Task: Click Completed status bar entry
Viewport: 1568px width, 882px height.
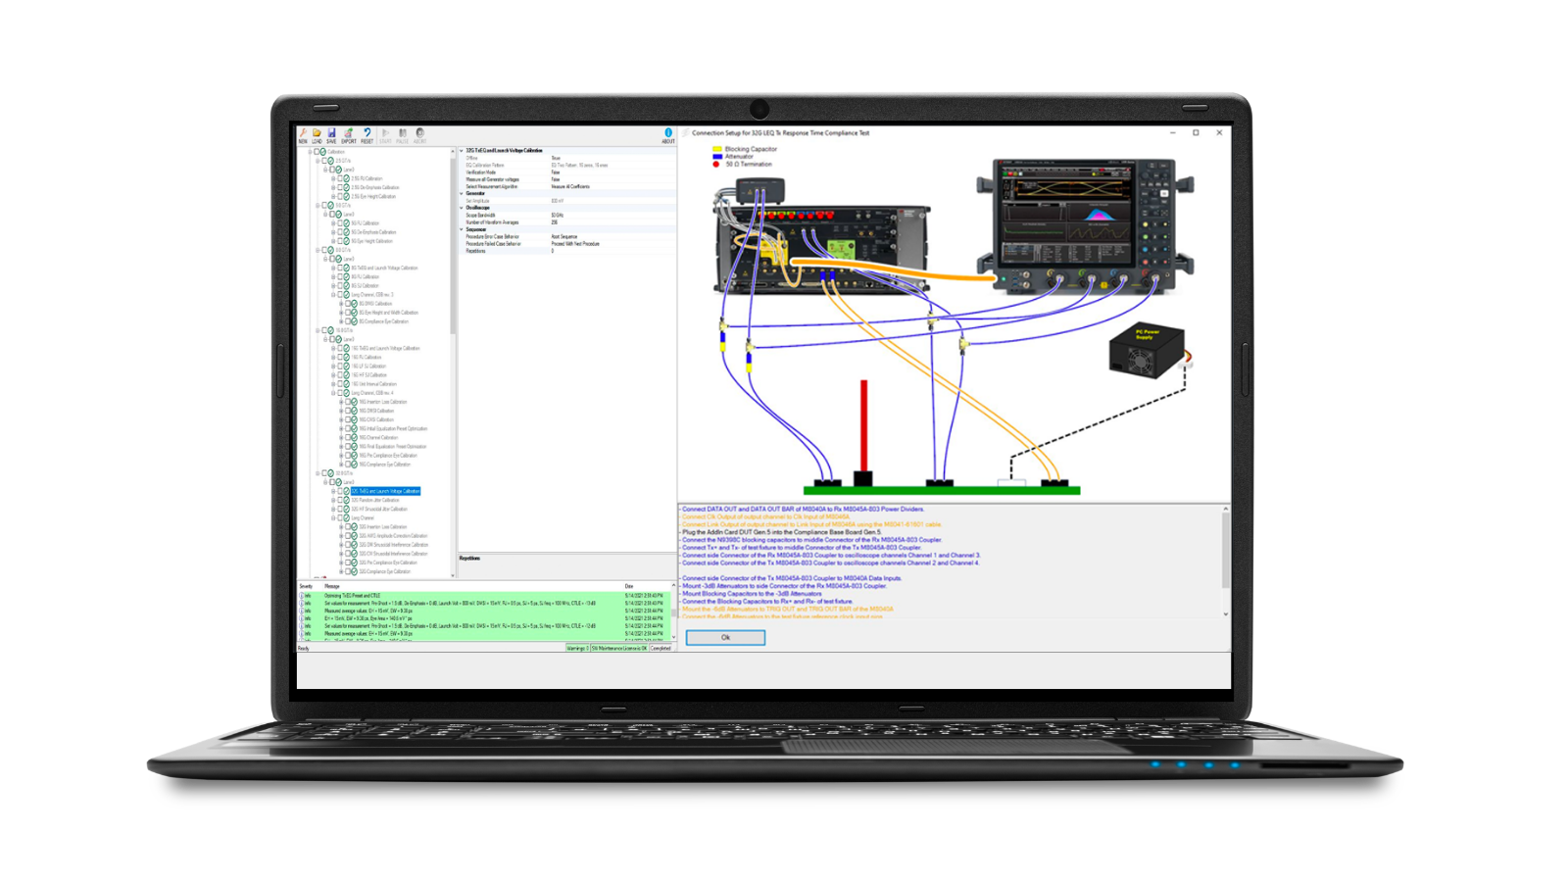Action: click(661, 648)
